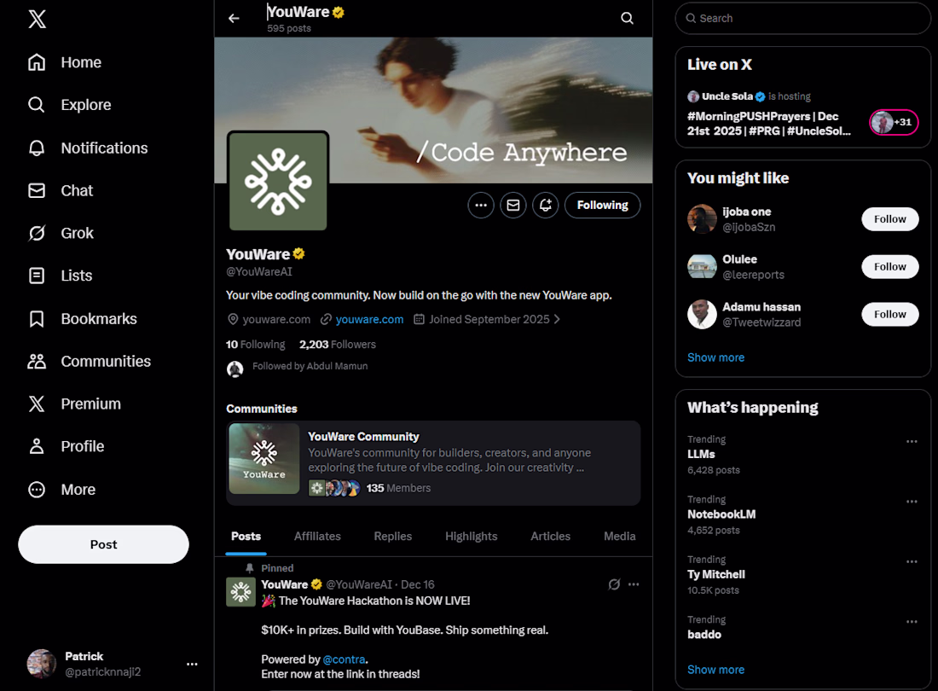View 10 Following list

[256, 345]
